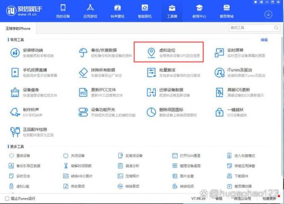Launch the 一键越狱 jailbreak tool
Screen dimensions: 284x204
pyautogui.click(x=231, y=112)
